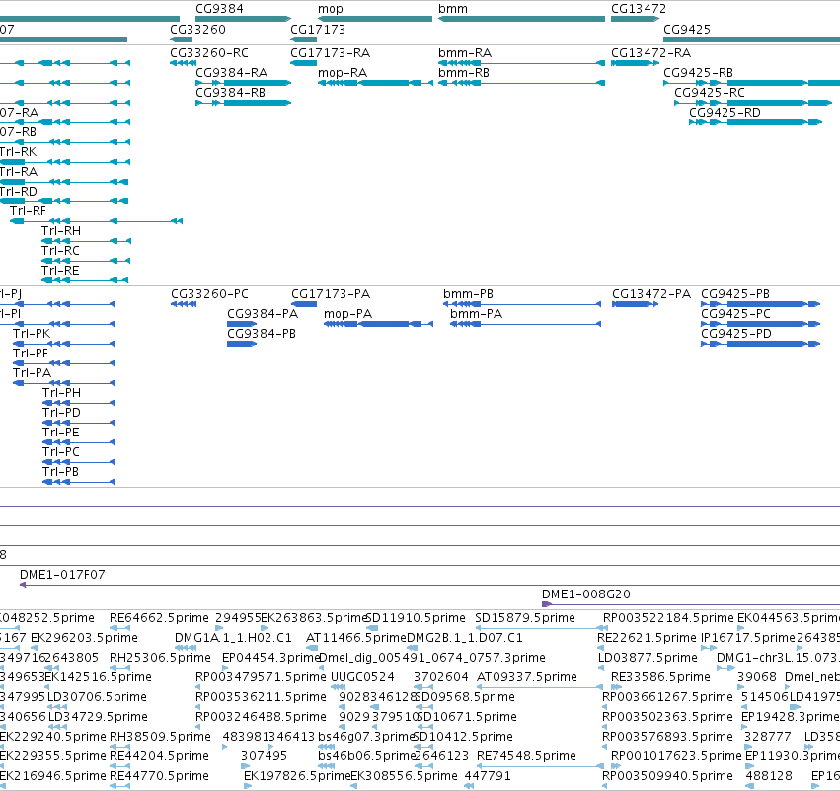Image resolution: width=840 pixels, height=791 pixels.
Task: Click EST label SD15879.5prime
Action: point(525,618)
